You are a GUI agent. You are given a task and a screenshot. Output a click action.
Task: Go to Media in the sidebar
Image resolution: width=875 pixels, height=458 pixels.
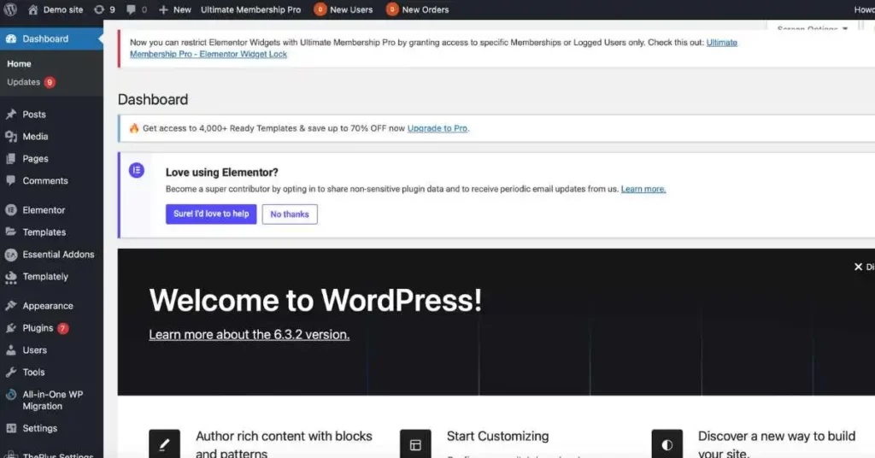click(x=35, y=137)
